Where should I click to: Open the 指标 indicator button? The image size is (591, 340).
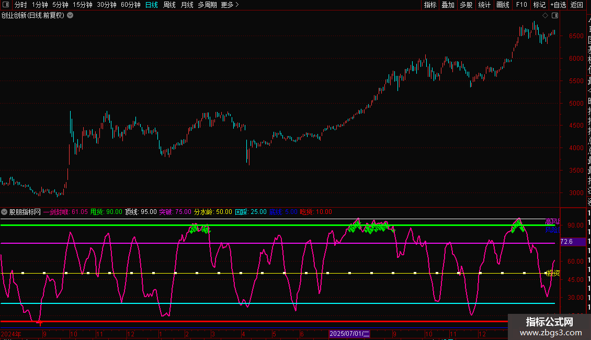click(430, 5)
